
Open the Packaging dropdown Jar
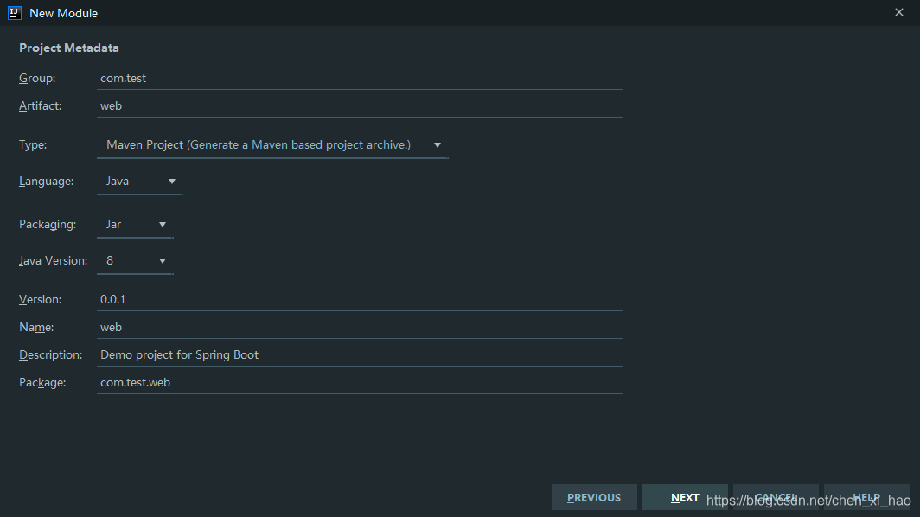point(135,225)
